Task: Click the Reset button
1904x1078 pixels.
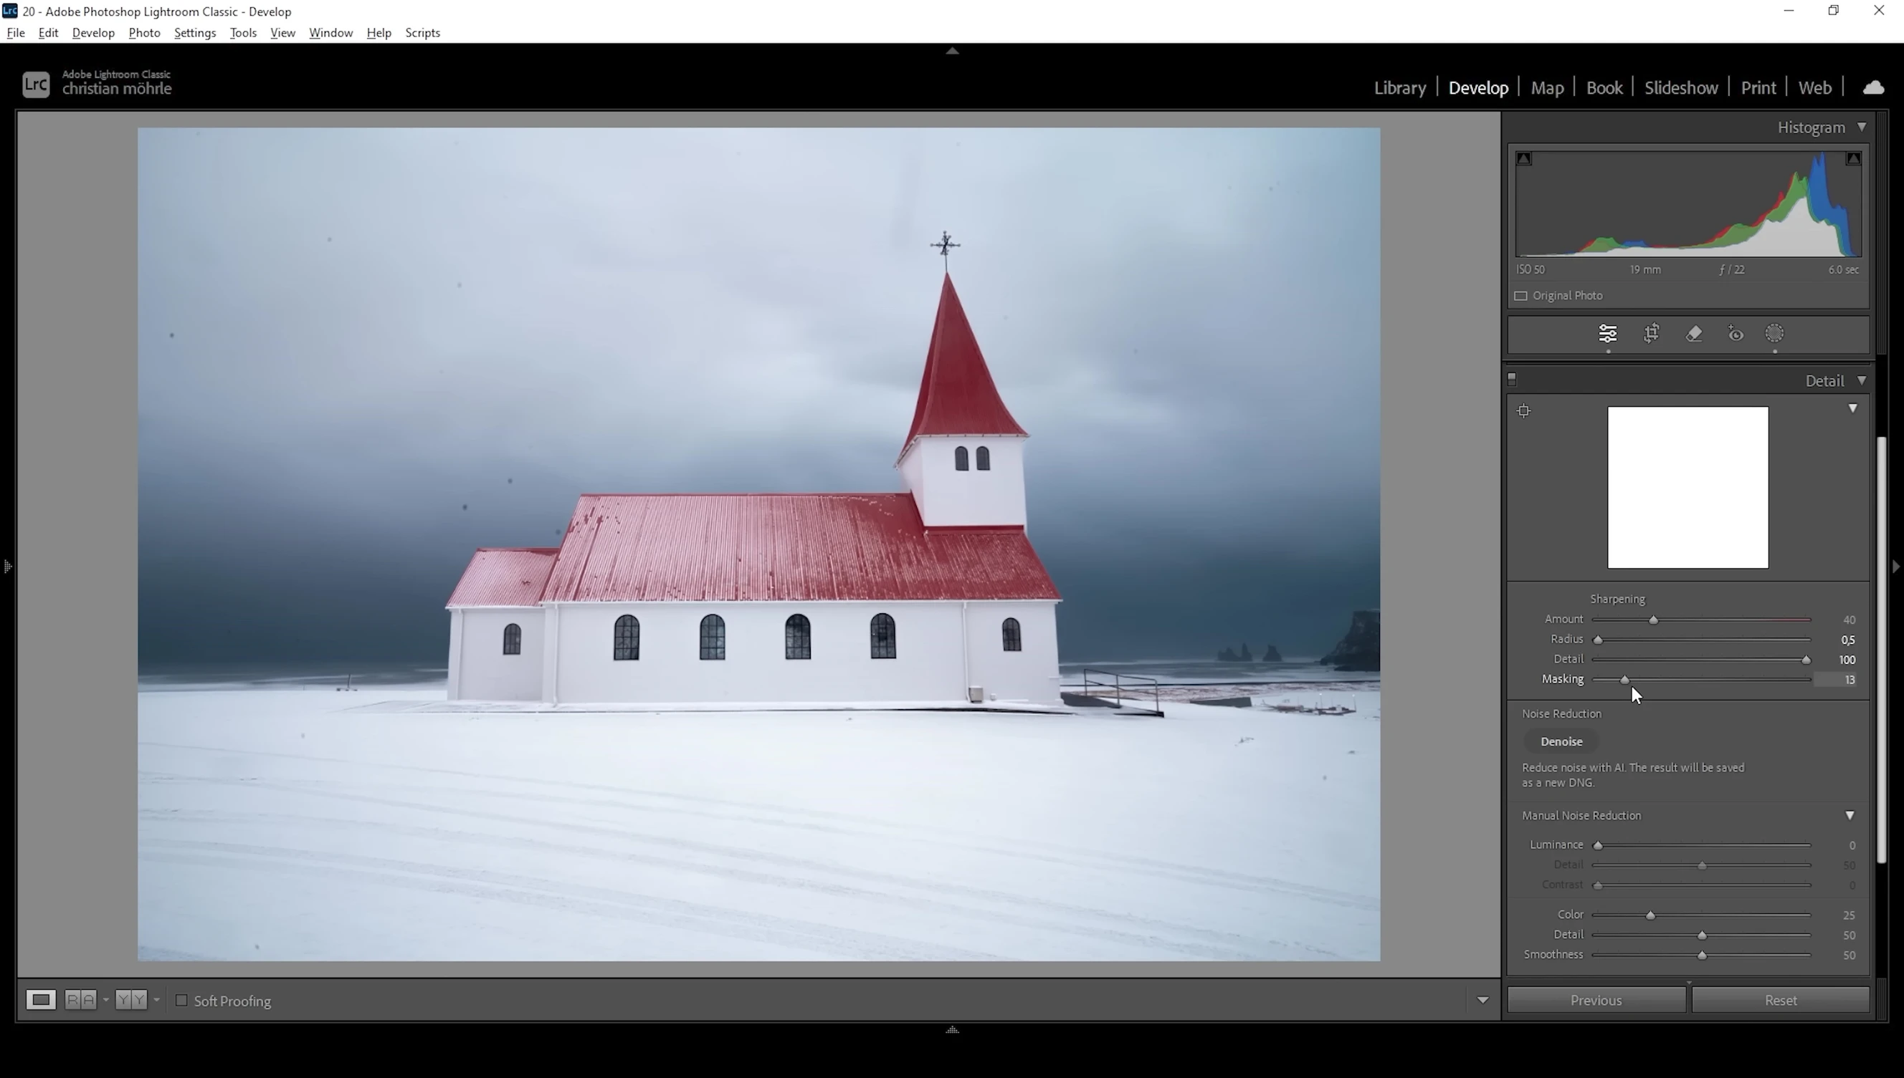Action: tap(1780, 1000)
